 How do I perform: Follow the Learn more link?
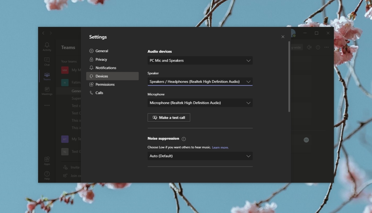(220, 147)
